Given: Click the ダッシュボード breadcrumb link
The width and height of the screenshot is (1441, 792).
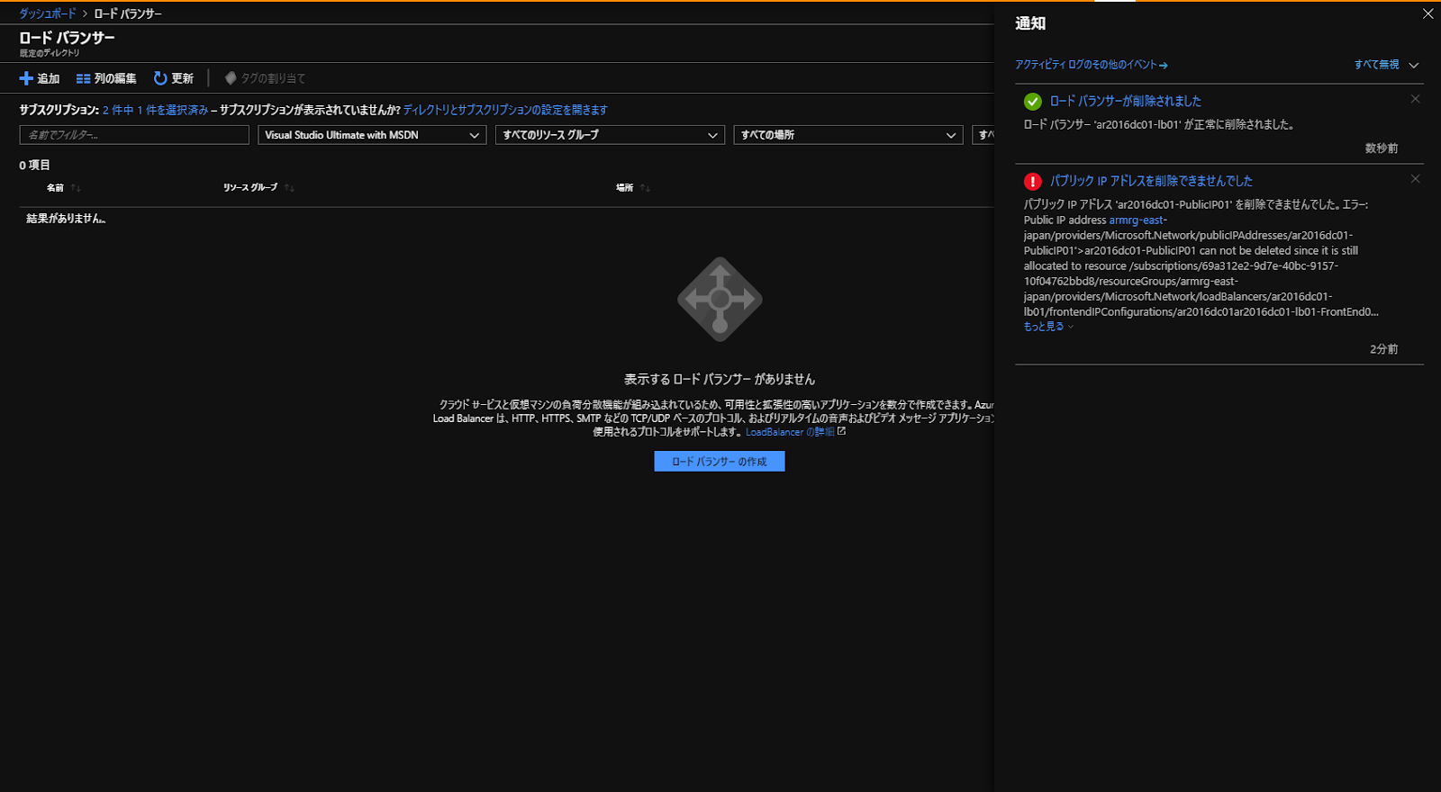Looking at the screenshot, I should (x=48, y=13).
